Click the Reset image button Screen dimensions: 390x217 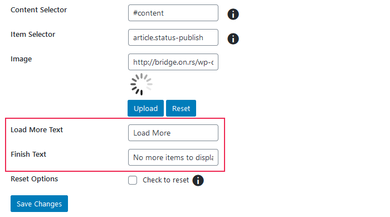pos(181,108)
